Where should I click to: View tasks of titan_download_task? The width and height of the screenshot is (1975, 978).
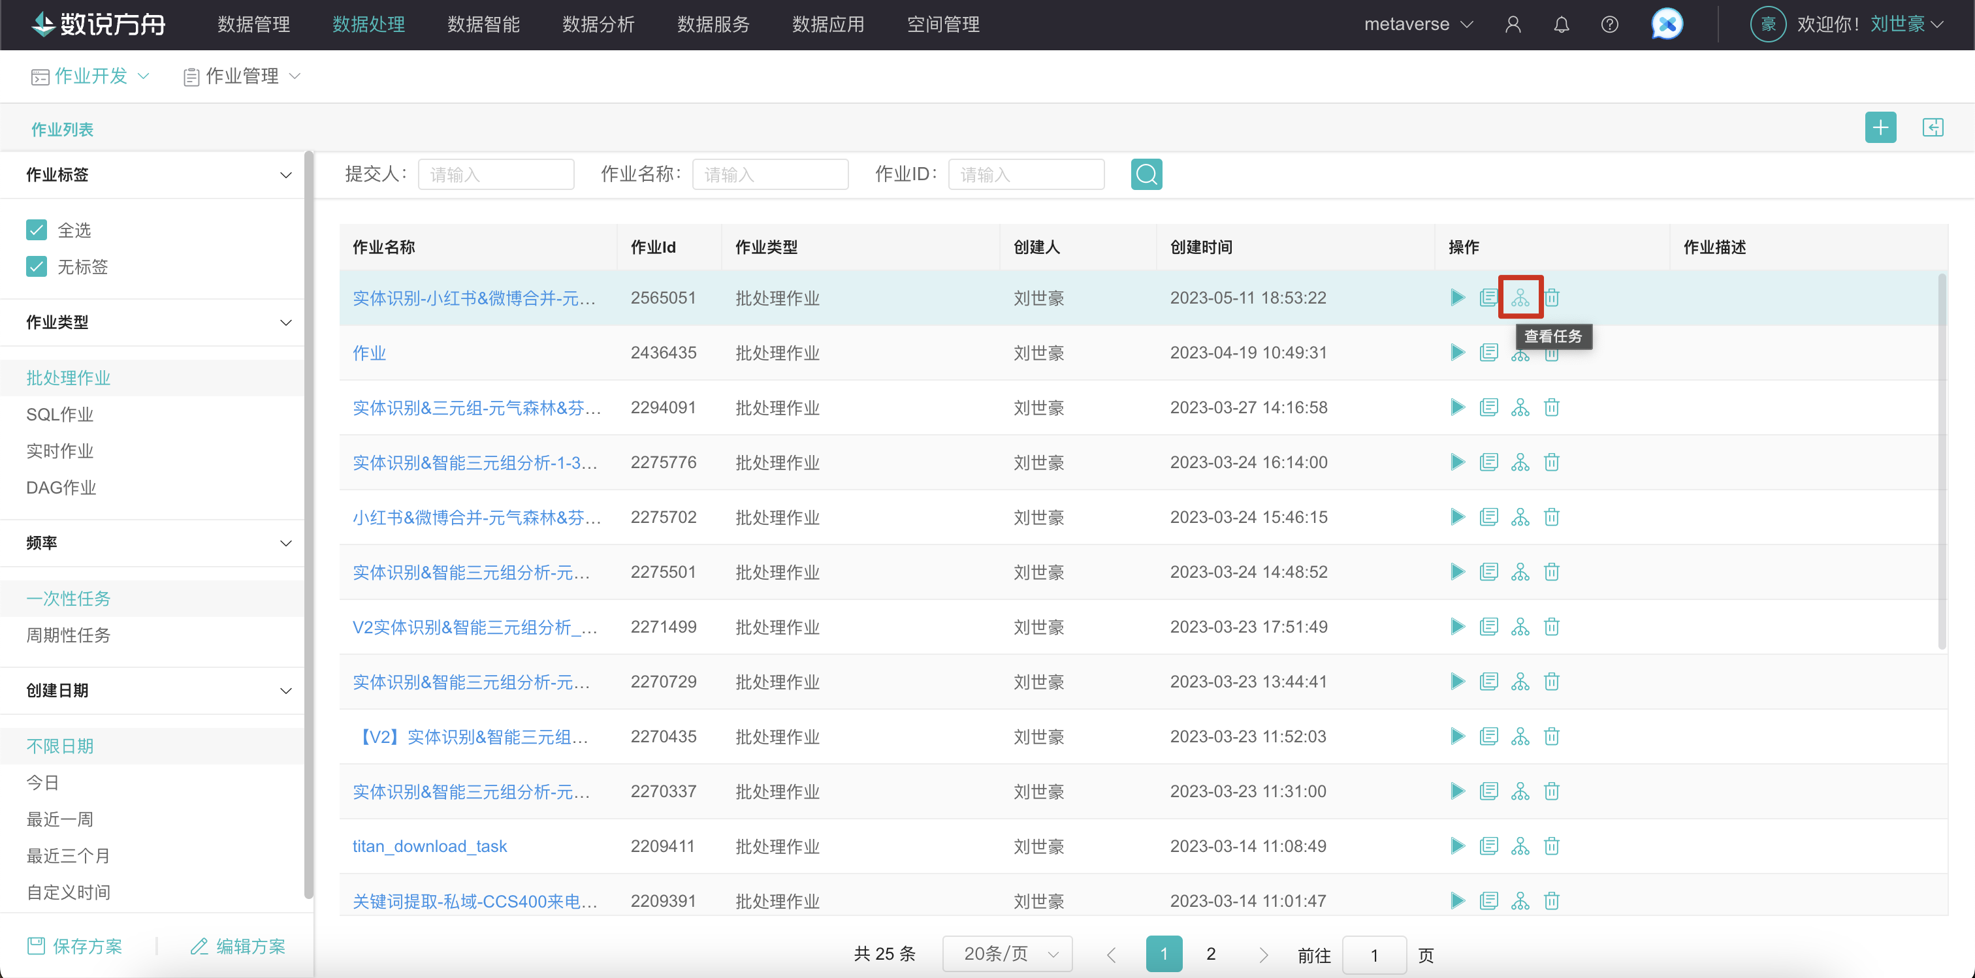(x=1520, y=846)
